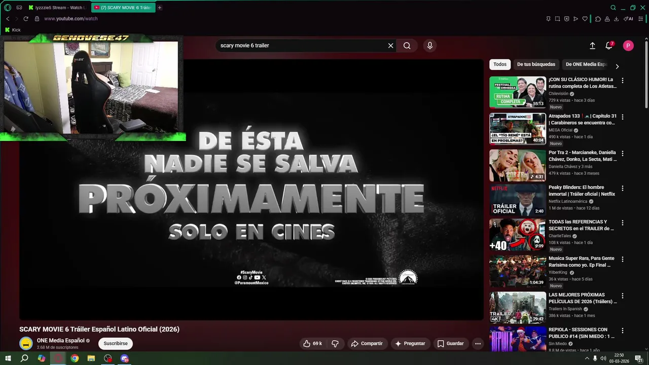Subscribe with the Suscribirse button
Image resolution: width=649 pixels, height=365 pixels.
[116, 343]
